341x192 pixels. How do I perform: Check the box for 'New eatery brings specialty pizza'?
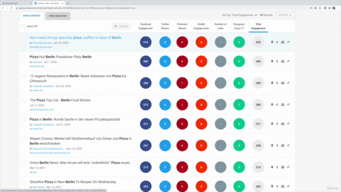click(x=24, y=38)
